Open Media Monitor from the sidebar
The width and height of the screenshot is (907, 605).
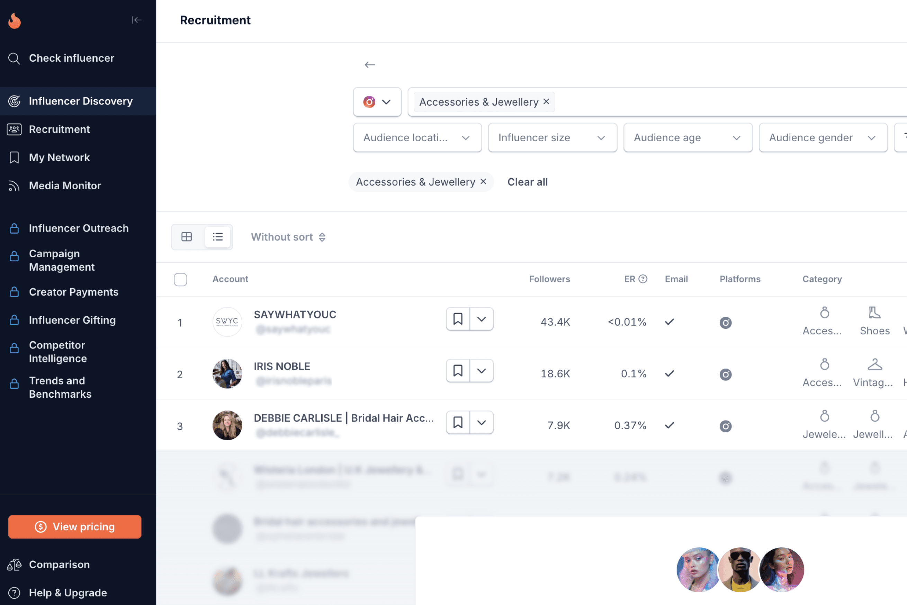65,186
